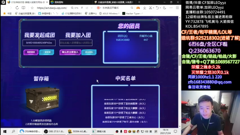Click the undo closed-tab icon
The width and height of the screenshot is (240, 135).
(157, 8)
